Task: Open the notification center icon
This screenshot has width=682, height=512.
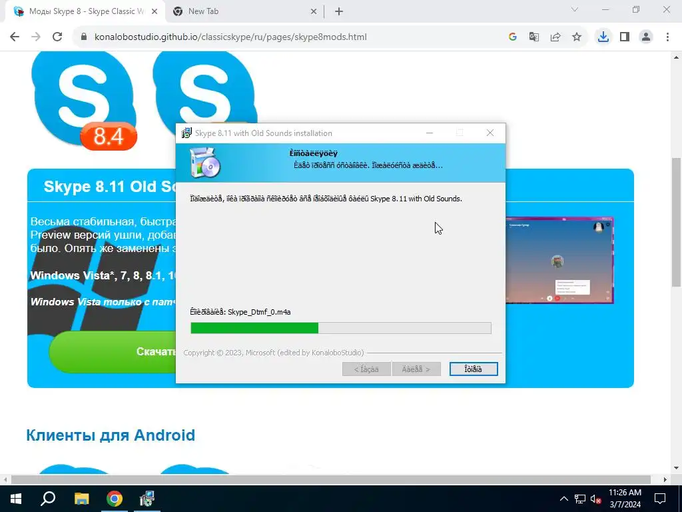Action: (x=660, y=499)
